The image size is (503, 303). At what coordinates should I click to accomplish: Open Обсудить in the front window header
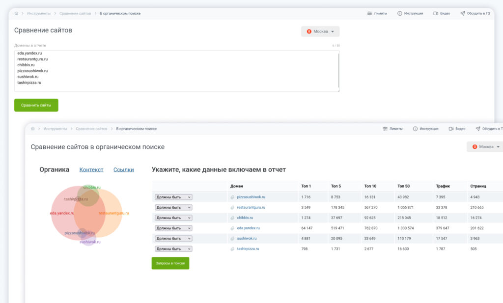pos(489,129)
